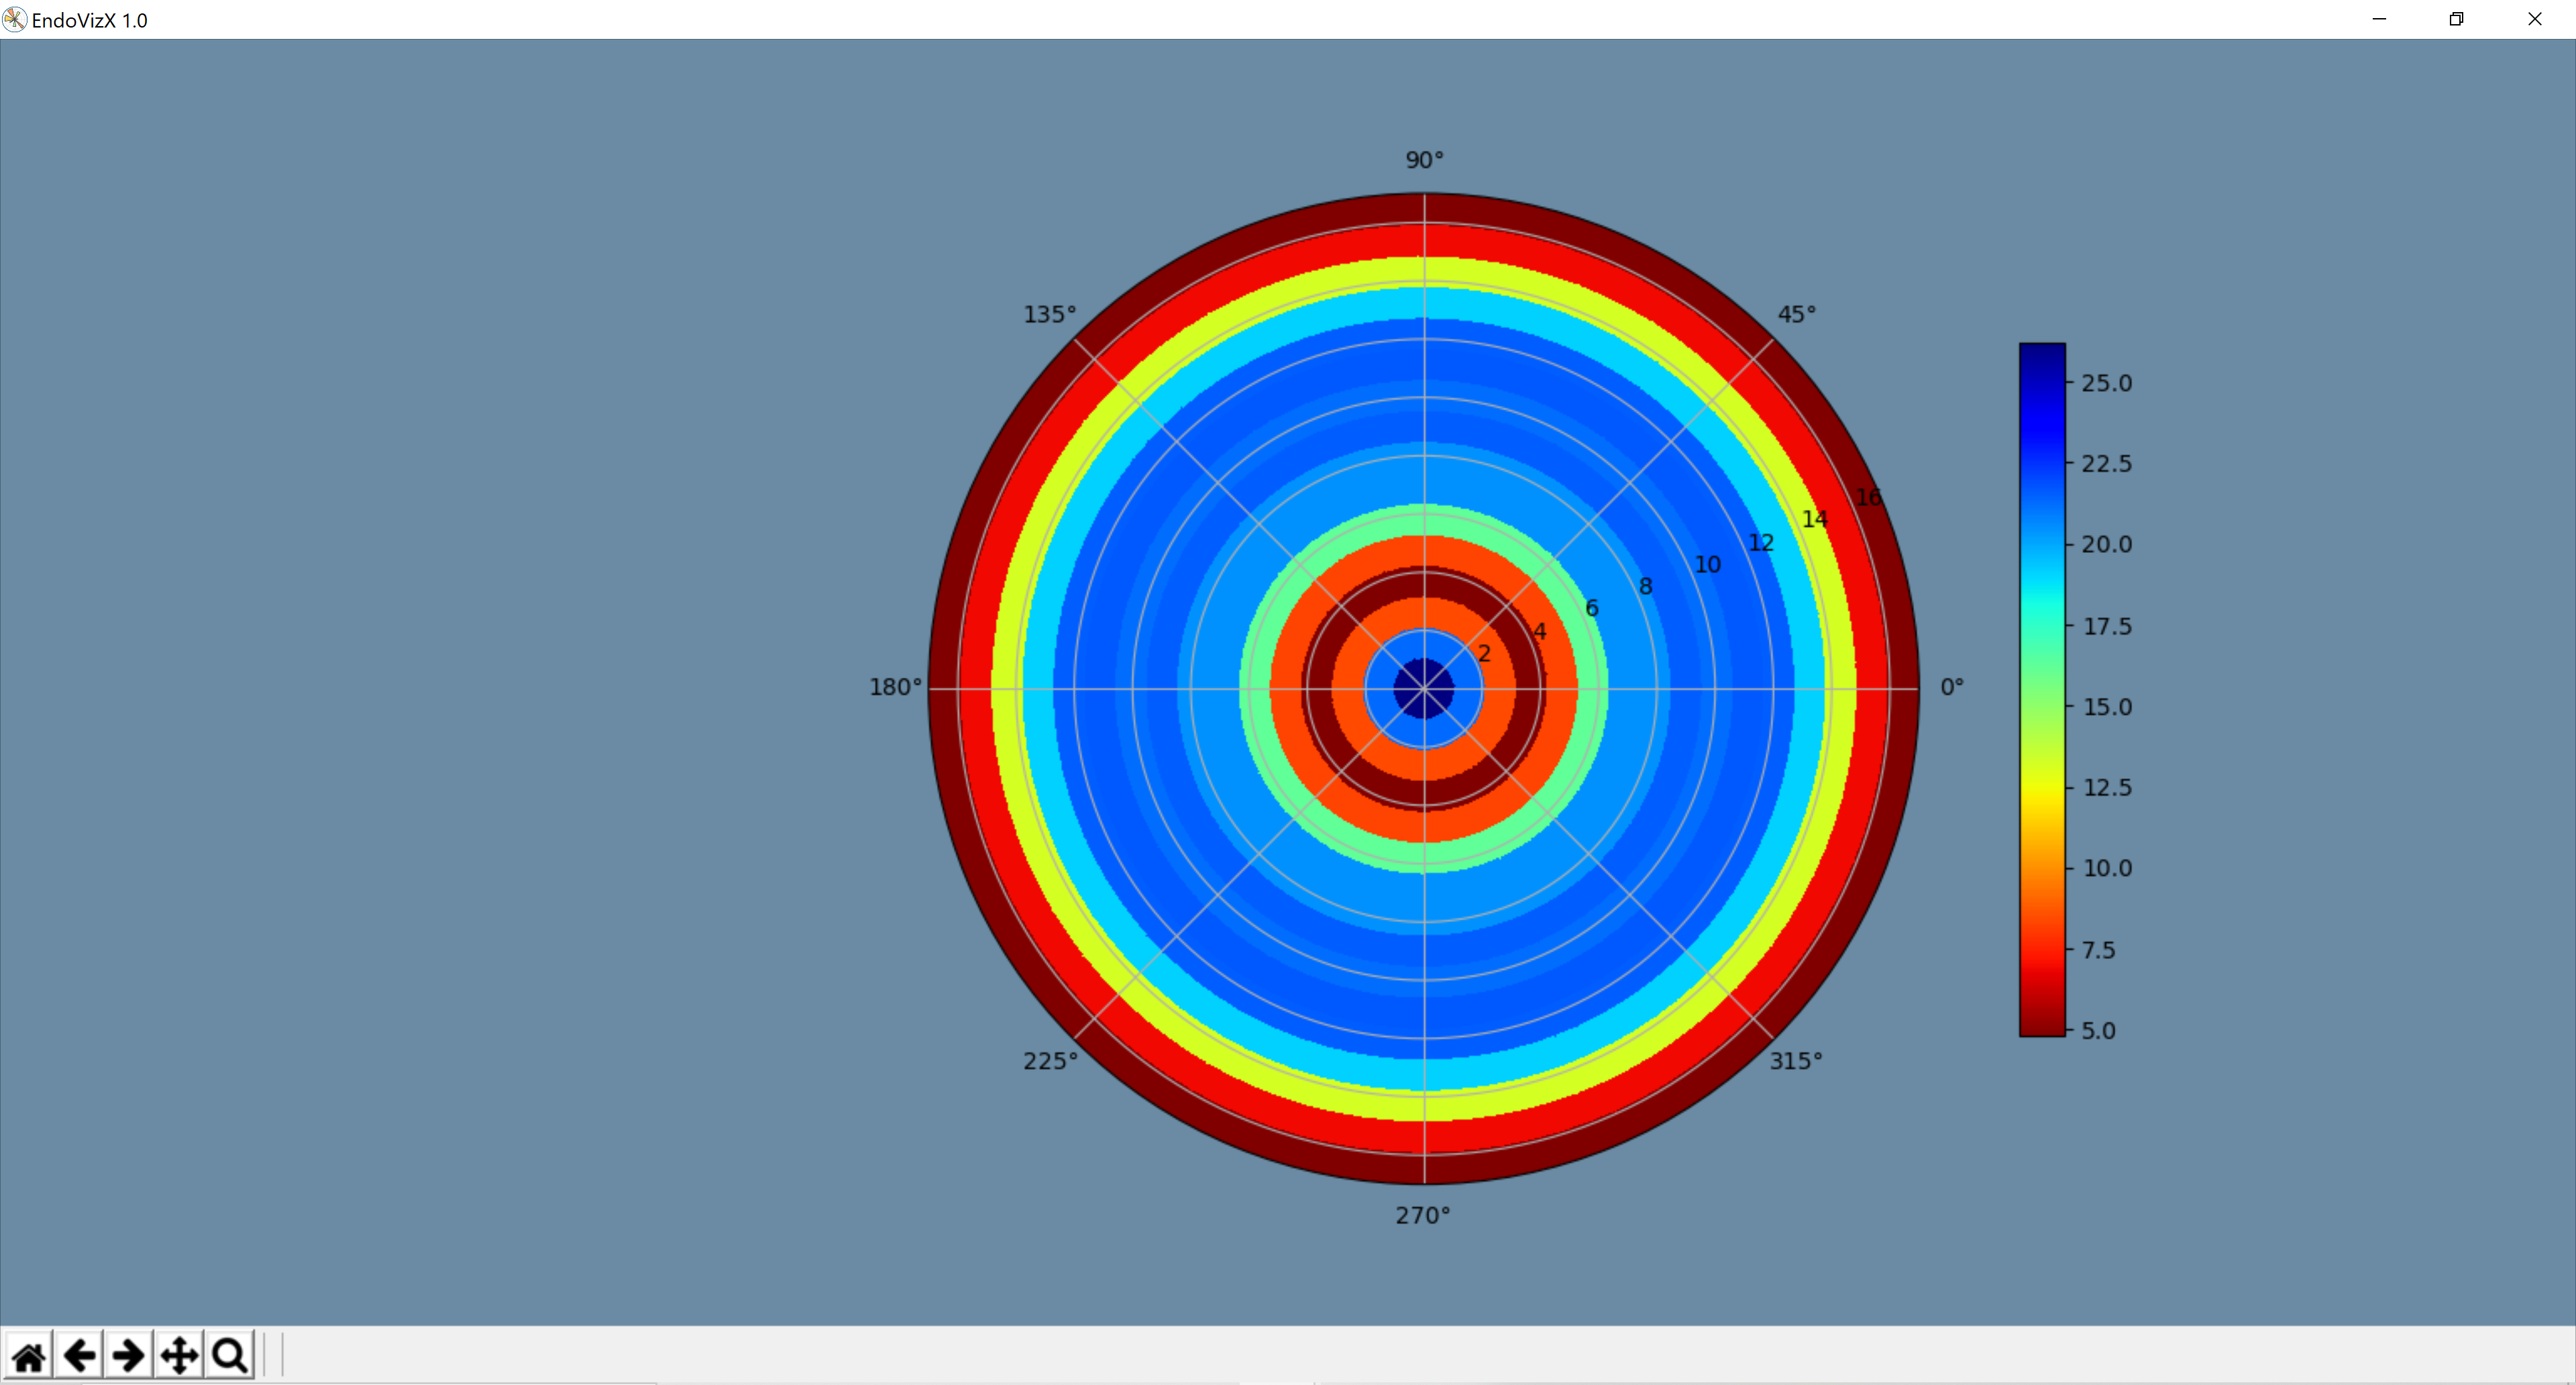
Task: Click radial tick label 14
Action: click(x=1815, y=519)
